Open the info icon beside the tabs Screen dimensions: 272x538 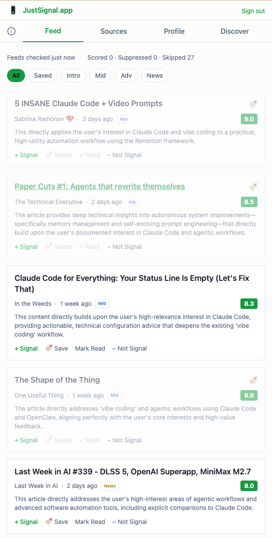(11, 31)
